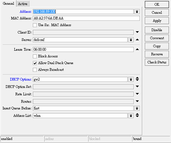Click the Insert Queue Before field
Screen dimensions: 171x143
[x=83, y=108]
